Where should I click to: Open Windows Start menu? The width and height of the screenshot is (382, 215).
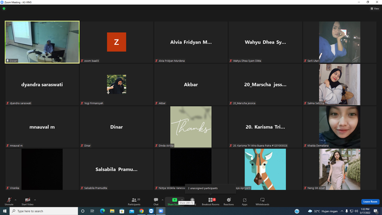click(x=5, y=211)
